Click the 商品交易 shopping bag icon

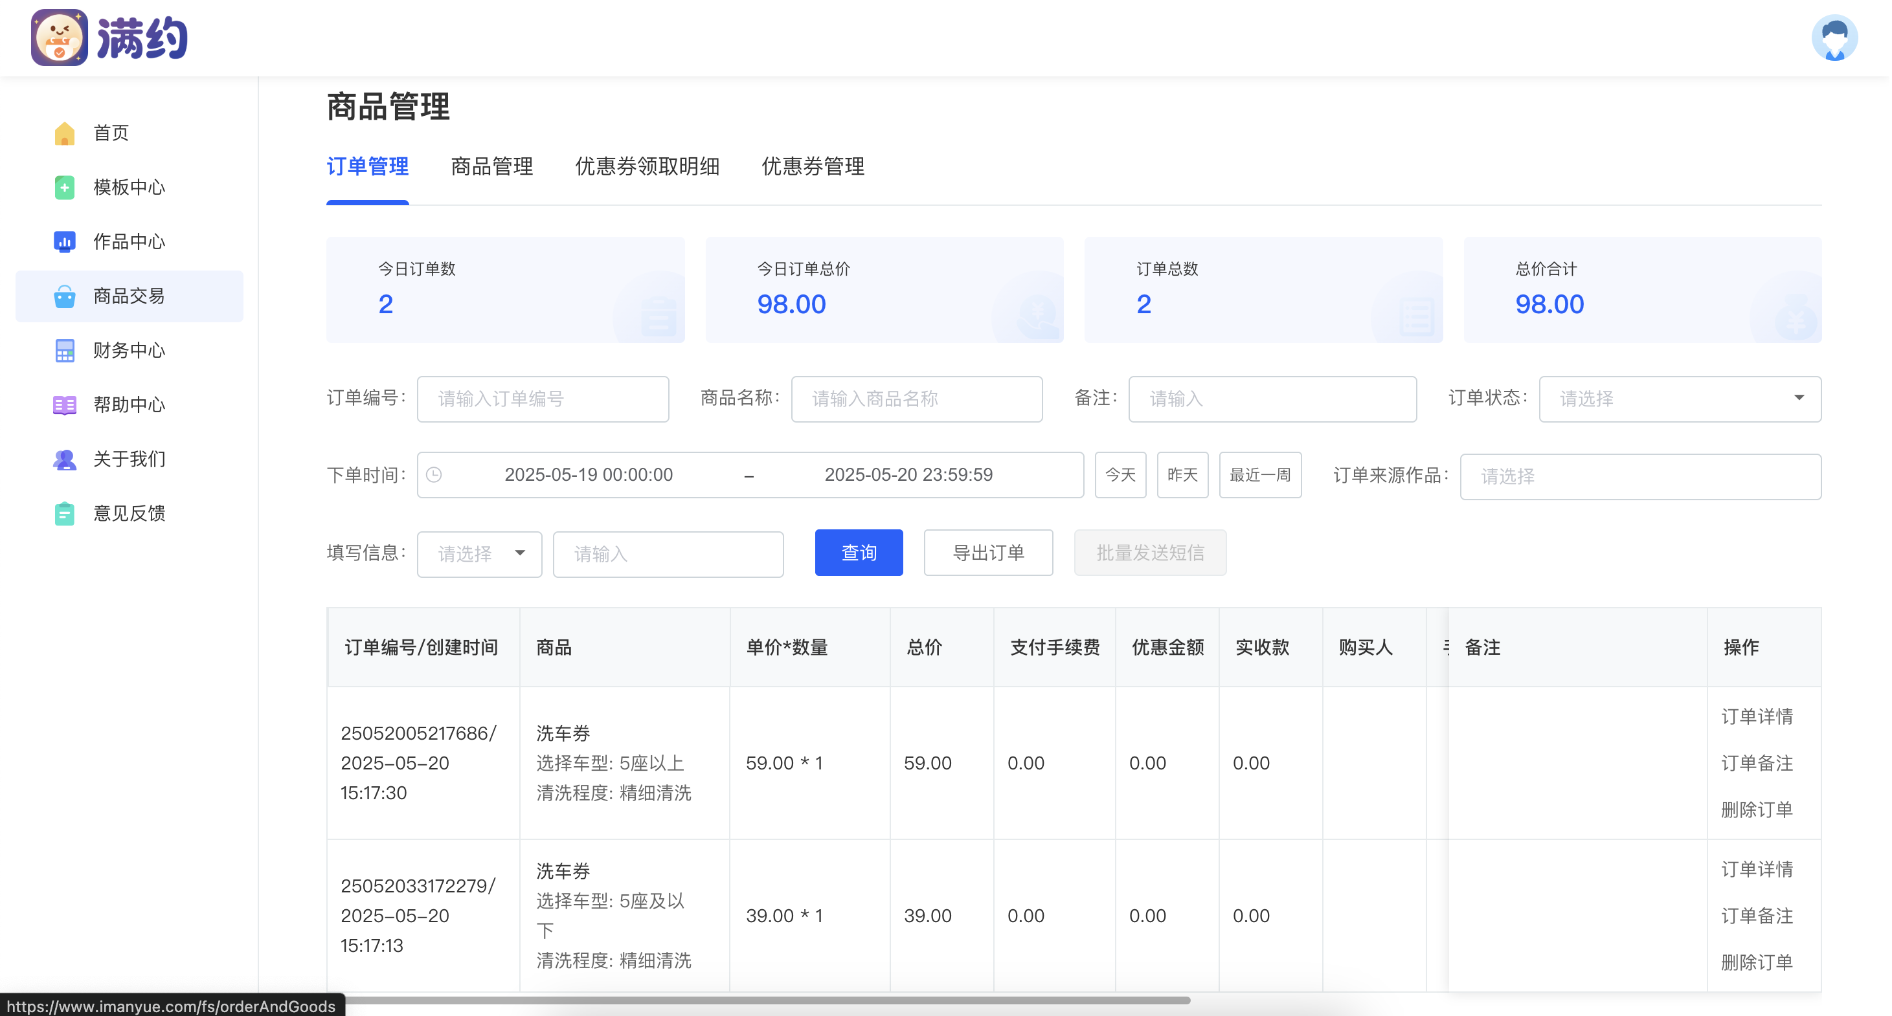click(65, 296)
